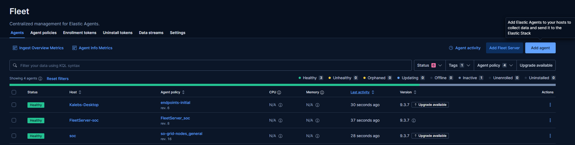Click info icon beside Kalebs-Desktop CPU value
This screenshot has width=575, height=145.
(x=280, y=105)
